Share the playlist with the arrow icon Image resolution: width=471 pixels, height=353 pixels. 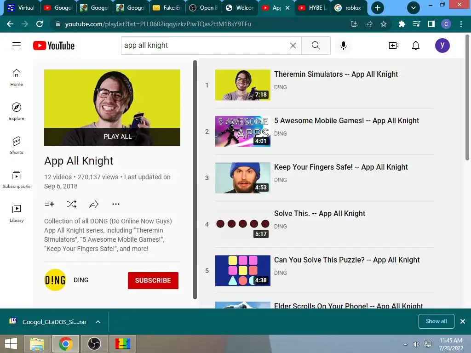pos(94,204)
